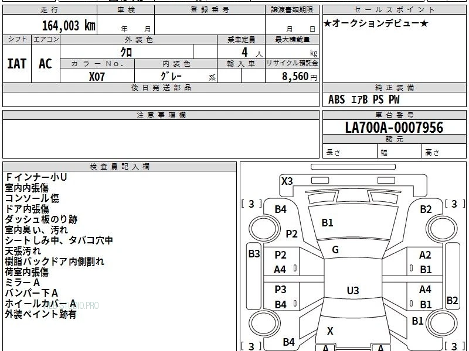
Task: Select the 検査員記入欄 section header
Action: click(x=120, y=167)
